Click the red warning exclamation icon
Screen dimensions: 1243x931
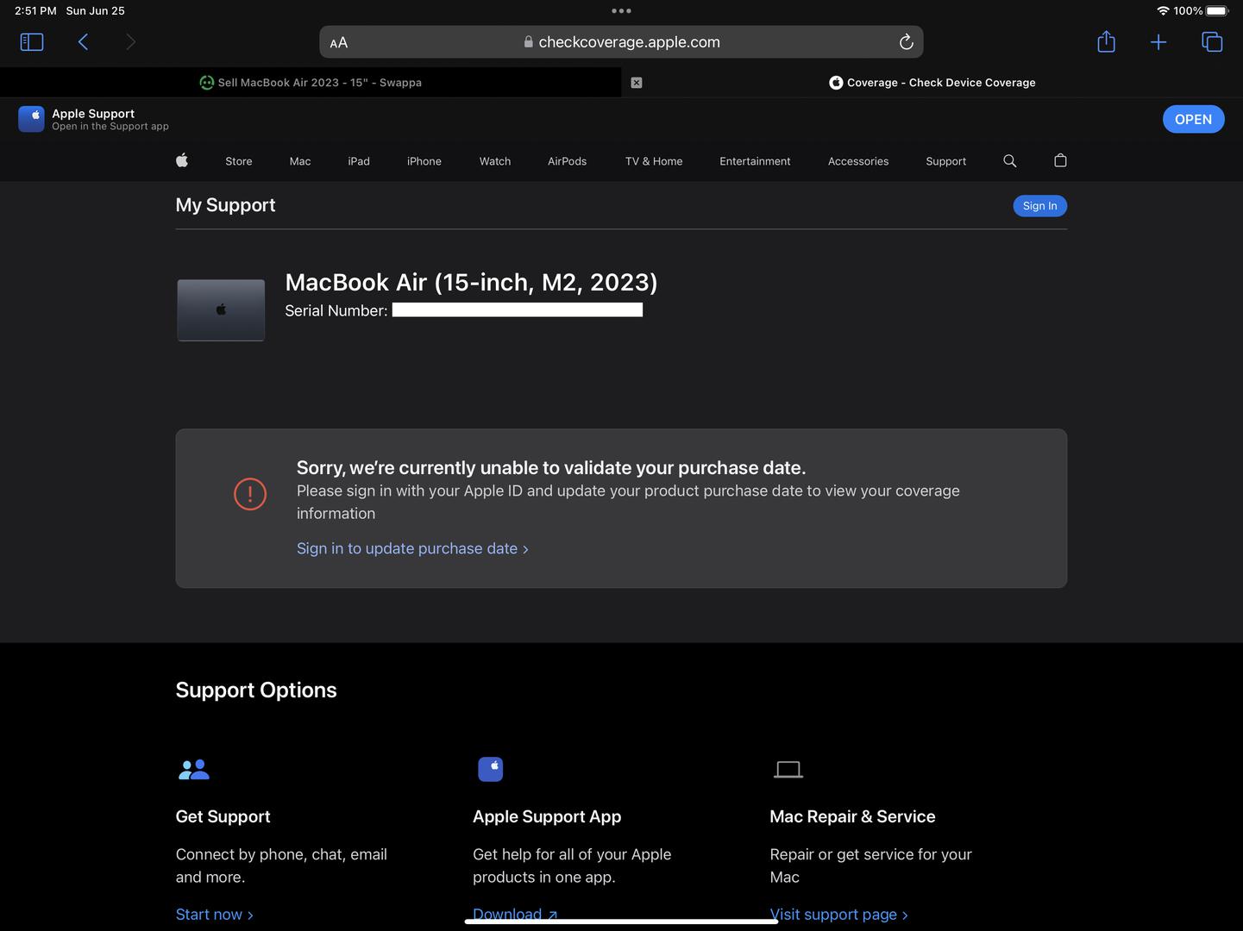tap(250, 494)
